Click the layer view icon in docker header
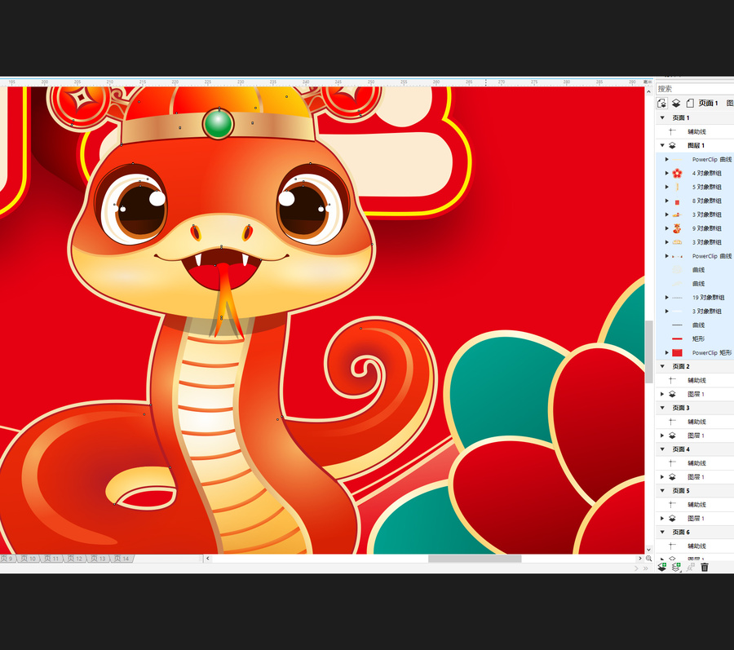The image size is (734, 650). (x=676, y=103)
